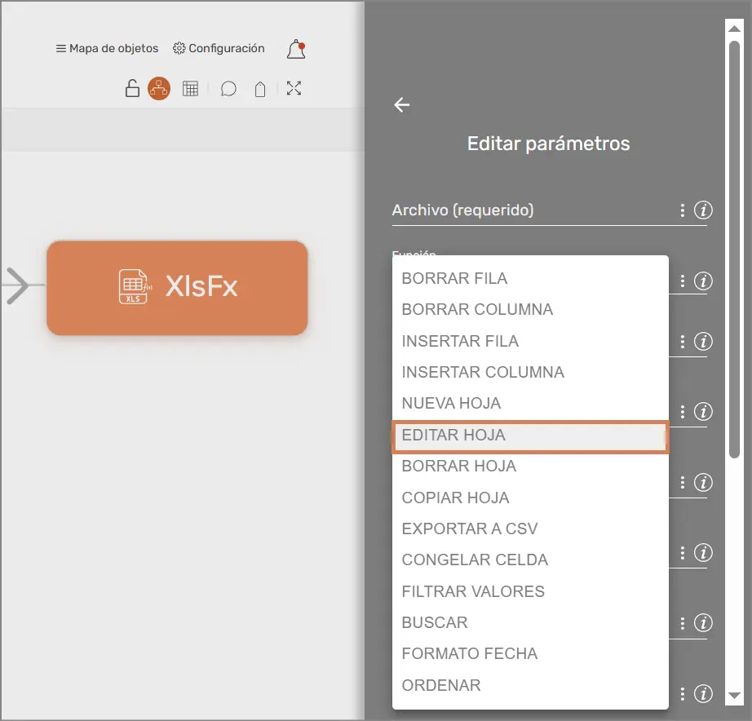
Task: Open three-dot options for Archivo field
Action: click(x=682, y=210)
